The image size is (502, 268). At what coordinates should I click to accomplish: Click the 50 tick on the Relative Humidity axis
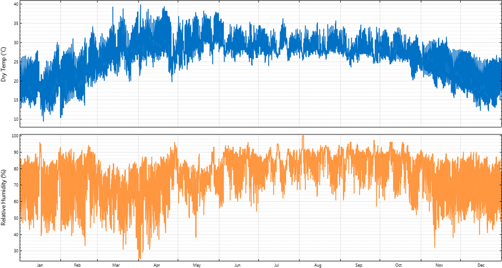coord(16,218)
